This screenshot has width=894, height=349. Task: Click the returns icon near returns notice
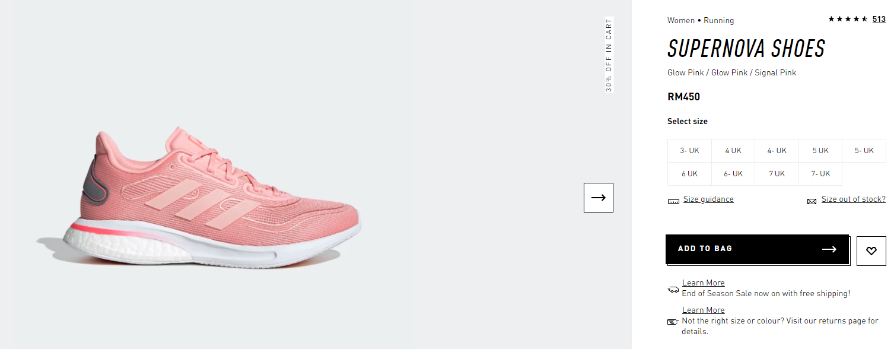[673, 322]
